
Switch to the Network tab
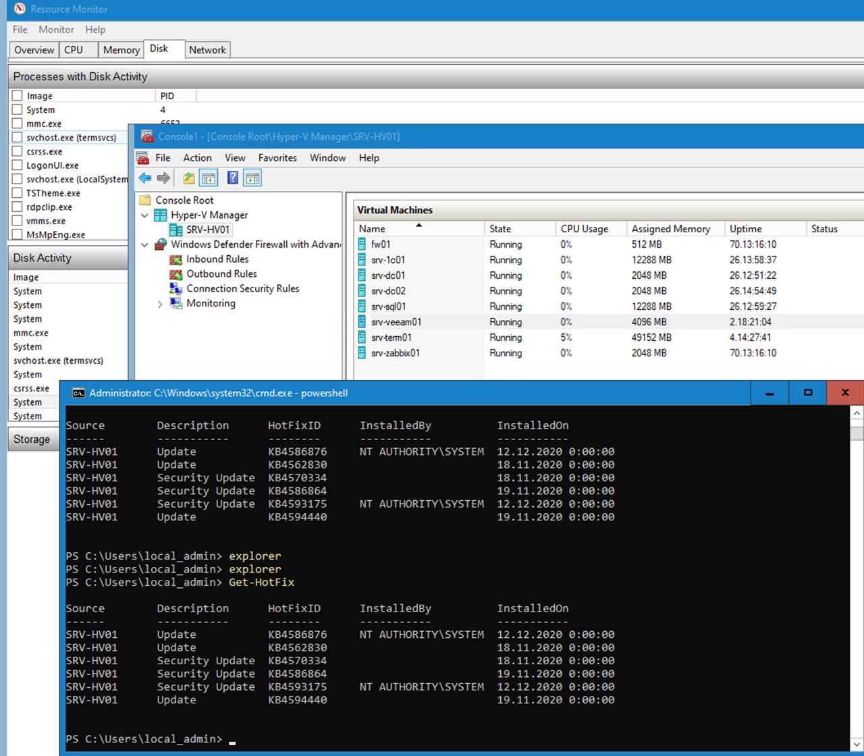tap(207, 50)
